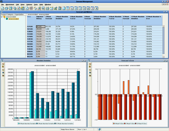Open the Data menu
The width and height of the screenshot is (169, 131).
36,5
